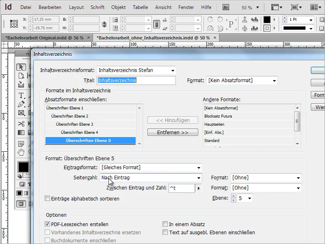Activate the Hand tool
325x244 pixels.
coord(22,152)
